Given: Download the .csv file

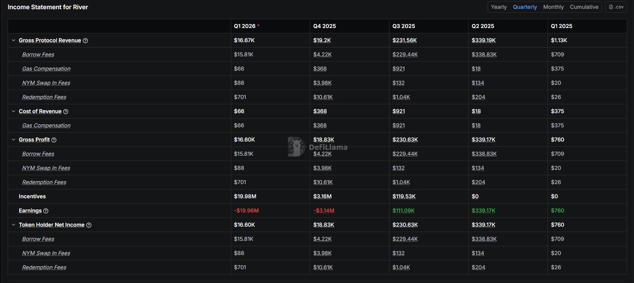Looking at the screenshot, I should (x=616, y=7).
